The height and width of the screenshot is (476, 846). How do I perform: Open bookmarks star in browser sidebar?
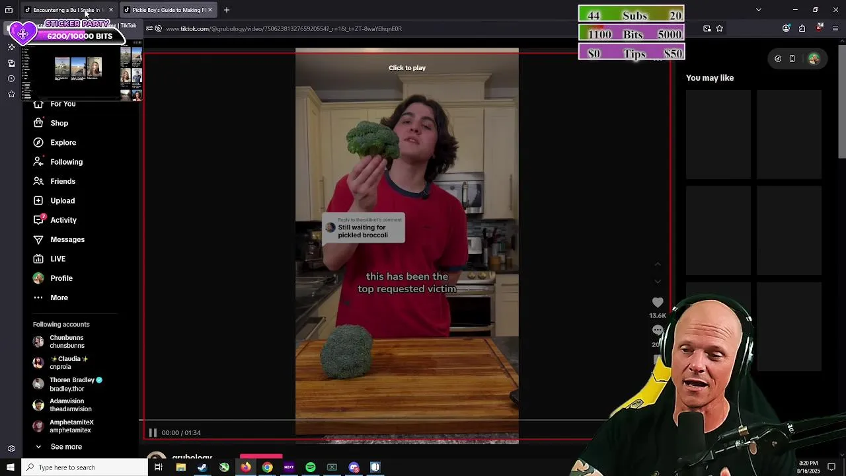11,94
